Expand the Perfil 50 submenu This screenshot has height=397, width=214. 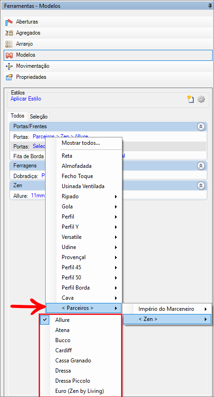[x=84, y=278]
